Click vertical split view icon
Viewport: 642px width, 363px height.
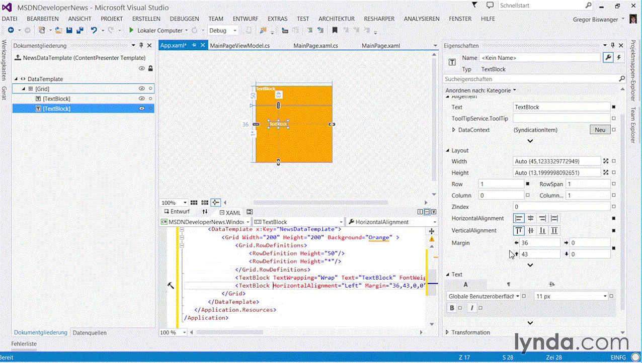[x=420, y=212]
